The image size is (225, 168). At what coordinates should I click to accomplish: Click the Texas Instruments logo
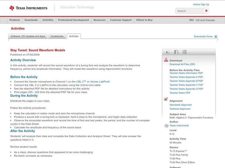[28, 8]
